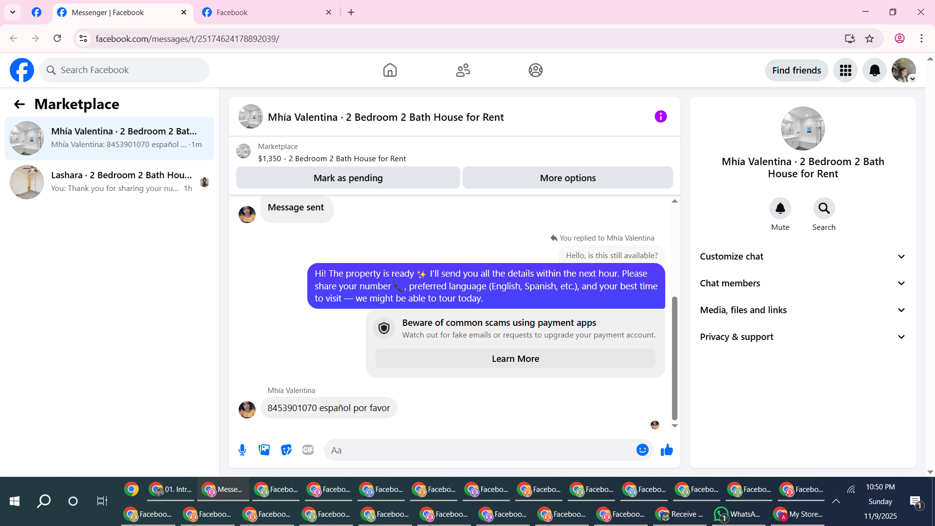The width and height of the screenshot is (935, 526).
Task: Open Lashara conversation in the list
Action: [x=110, y=182]
